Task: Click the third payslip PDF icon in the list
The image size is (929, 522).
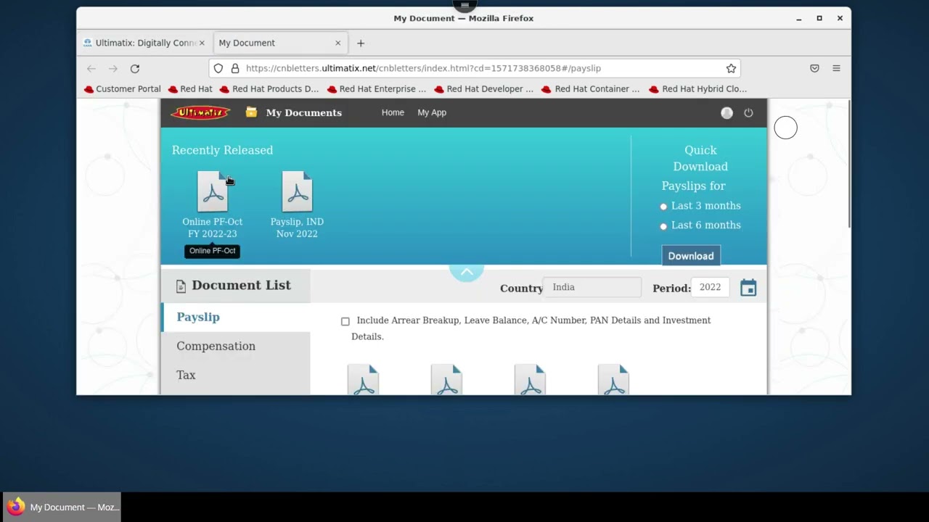Action: 530,380
